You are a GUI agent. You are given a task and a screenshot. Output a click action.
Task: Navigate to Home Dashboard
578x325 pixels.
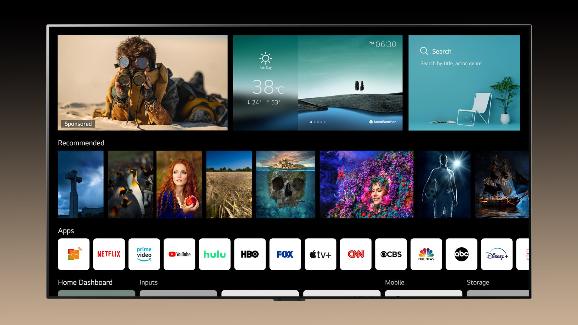pyautogui.click(x=85, y=282)
